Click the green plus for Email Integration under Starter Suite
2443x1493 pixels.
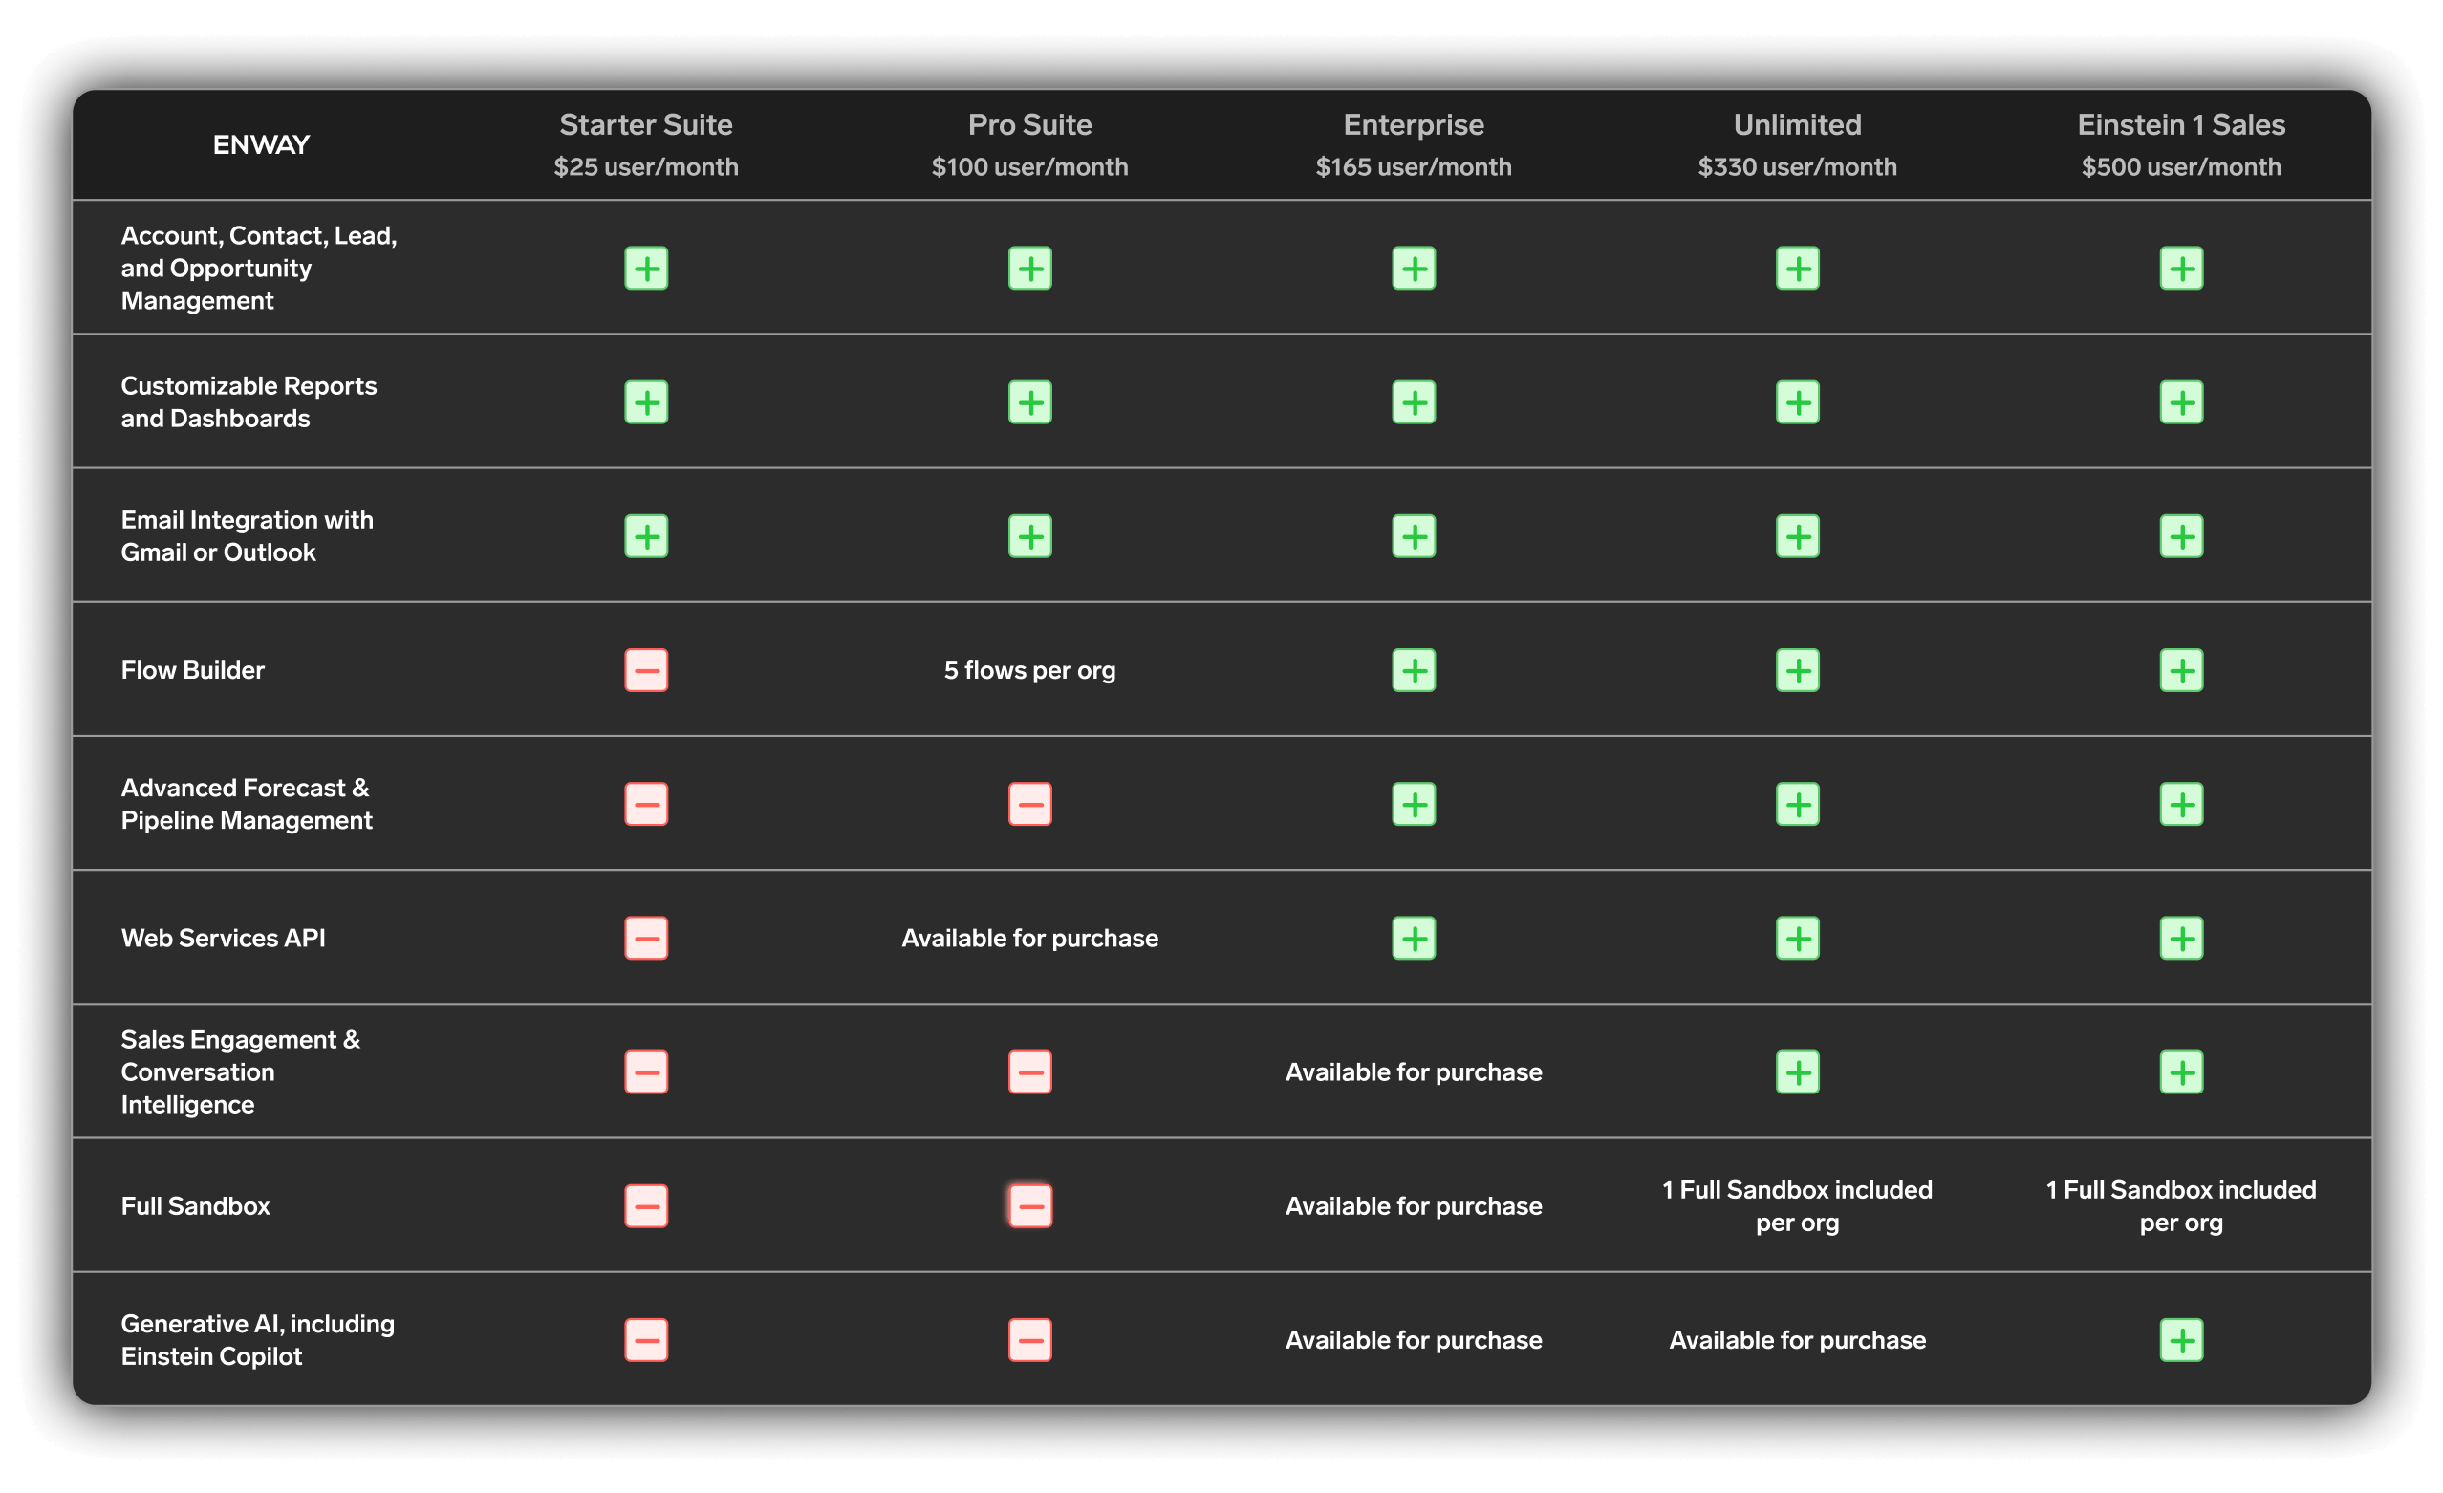pyautogui.click(x=646, y=536)
